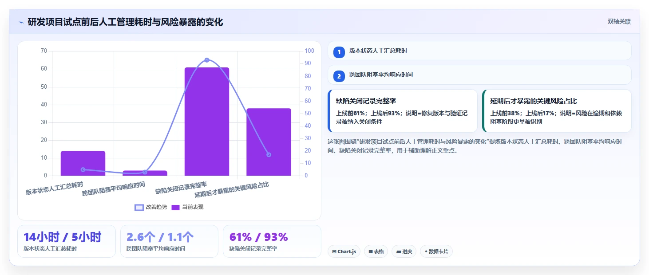Click the trend line point over the last bar
This screenshot has width=649, height=275.
(x=269, y=154)
